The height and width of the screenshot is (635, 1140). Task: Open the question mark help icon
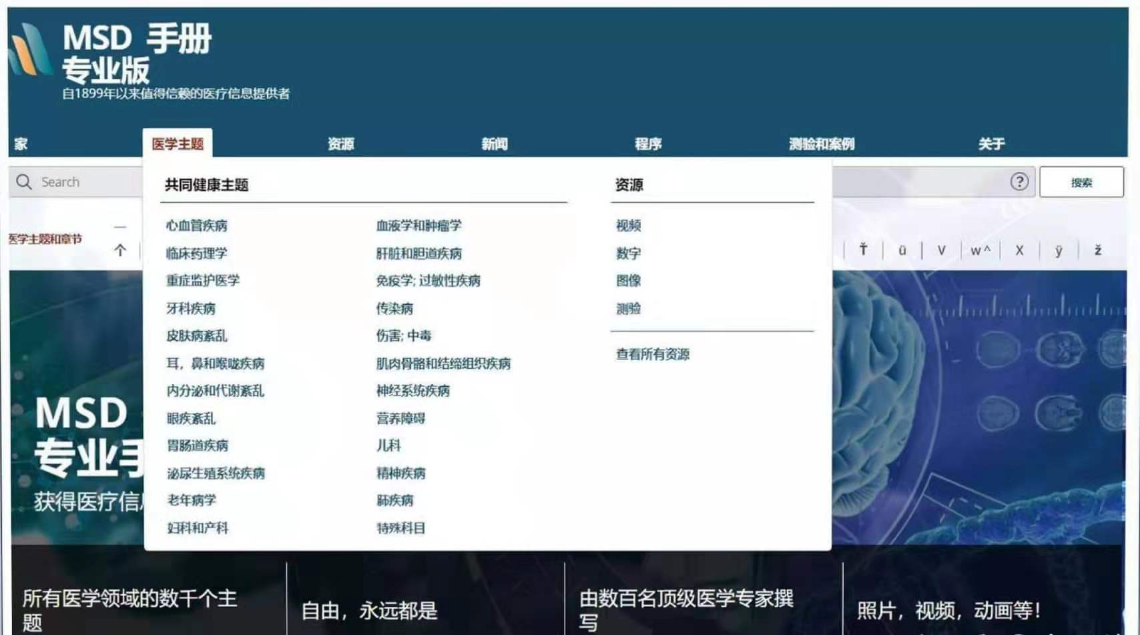1020,181
